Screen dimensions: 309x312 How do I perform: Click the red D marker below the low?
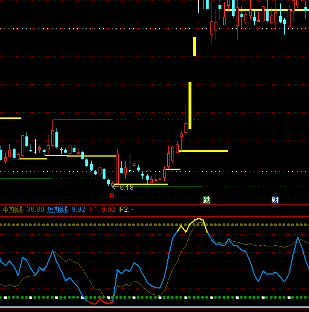tap(112, 196)
